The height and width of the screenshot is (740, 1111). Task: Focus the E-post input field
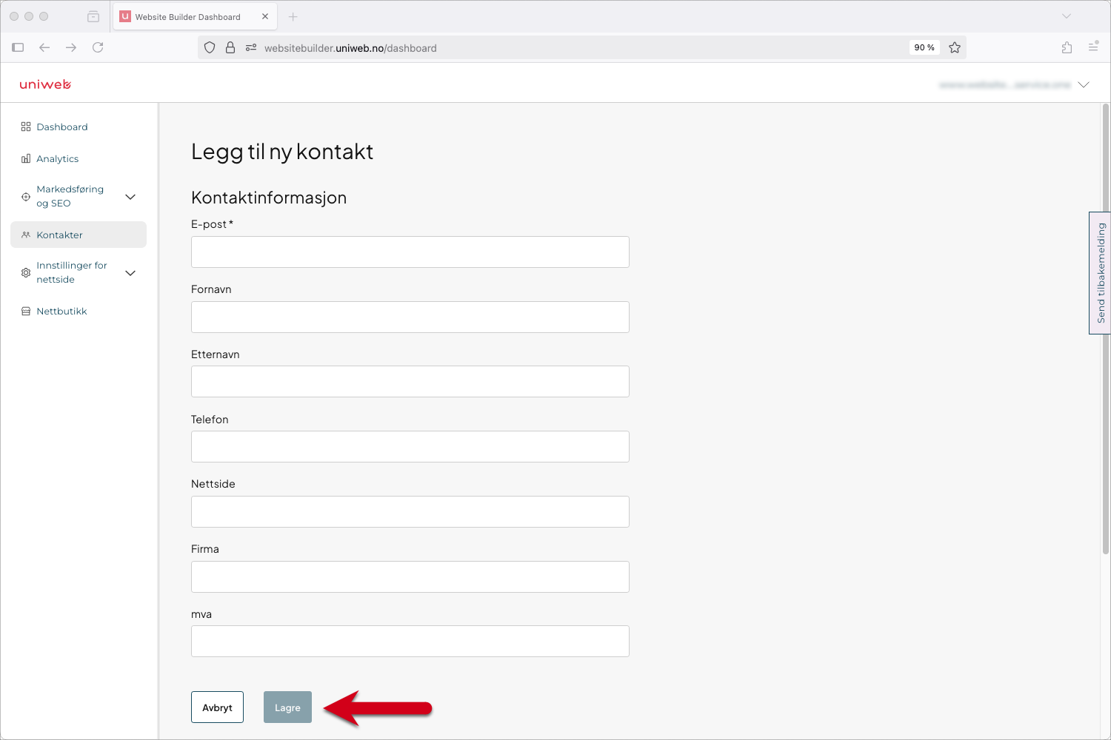(410, 252)
